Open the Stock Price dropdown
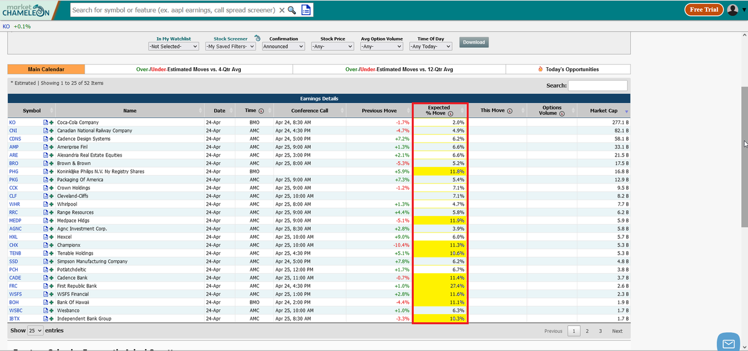This screenshot has height=351, width=748. [x=333, y=46]
